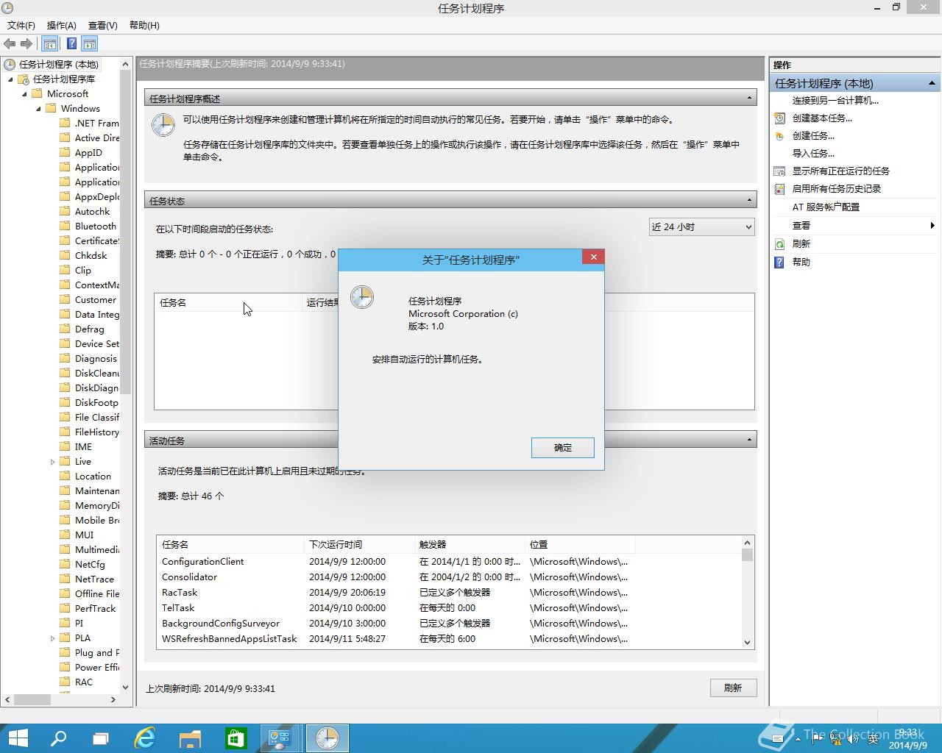942x753 pixels.
Task: Click 连接到另一台计算机... action
Action: coord(835,100)
